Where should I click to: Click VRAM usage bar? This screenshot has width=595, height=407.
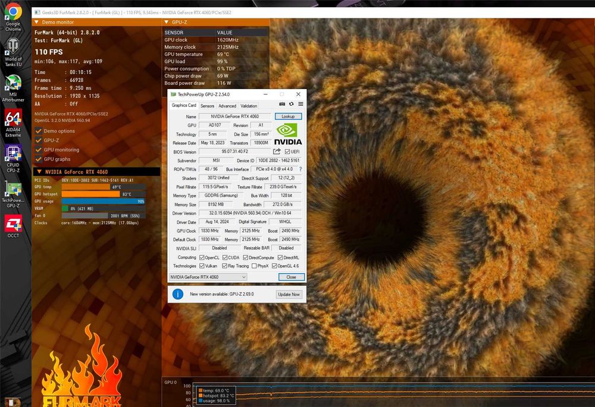point(103,209)
